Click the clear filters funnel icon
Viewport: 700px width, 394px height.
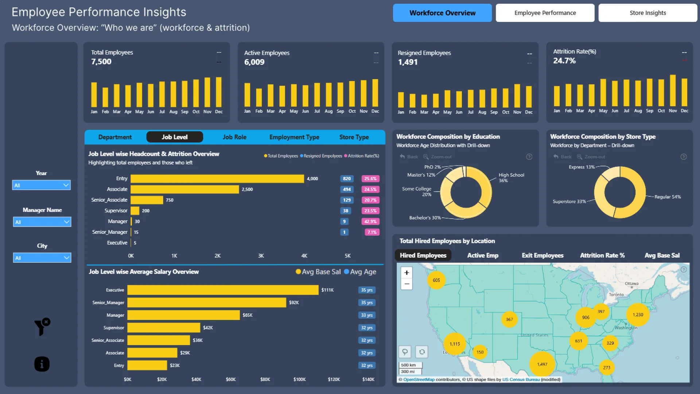pos(42,326)
